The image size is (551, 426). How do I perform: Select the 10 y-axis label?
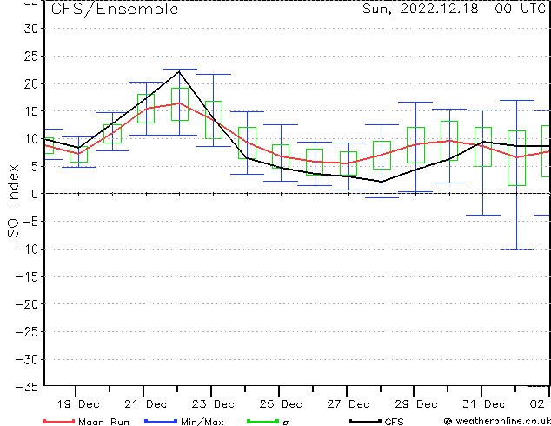(31, 139)
